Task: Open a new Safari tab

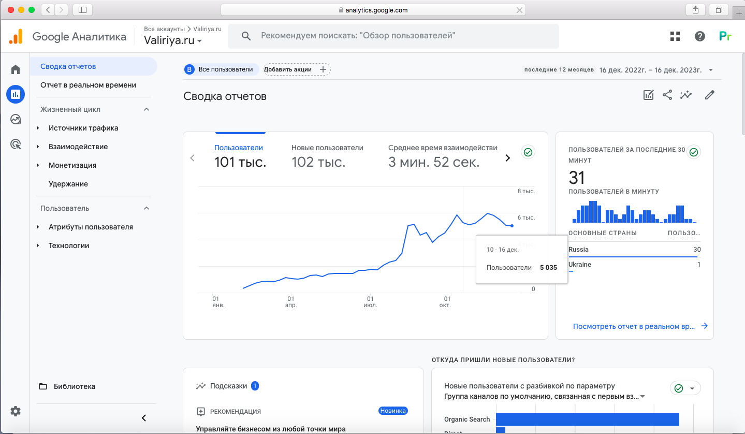Action: click(x=739, y=13)
